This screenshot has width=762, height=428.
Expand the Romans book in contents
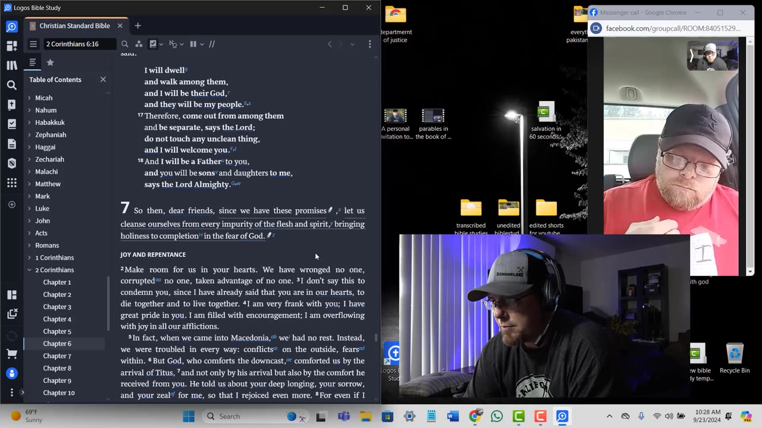29,246
